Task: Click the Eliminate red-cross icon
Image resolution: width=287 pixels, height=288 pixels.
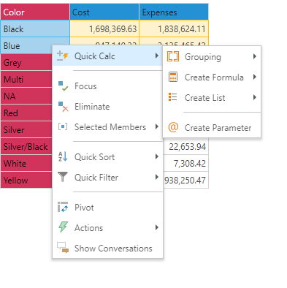Action: (63, 107)
